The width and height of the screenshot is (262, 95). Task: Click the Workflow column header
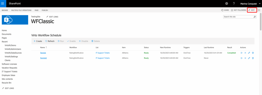point(73,47)
